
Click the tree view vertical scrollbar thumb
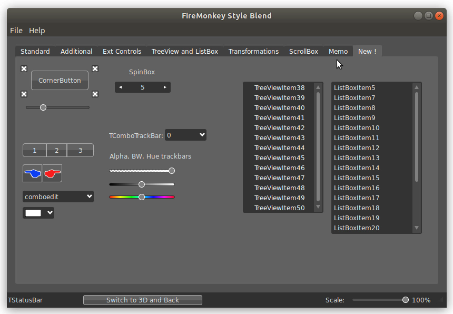(x=318, y=147)
